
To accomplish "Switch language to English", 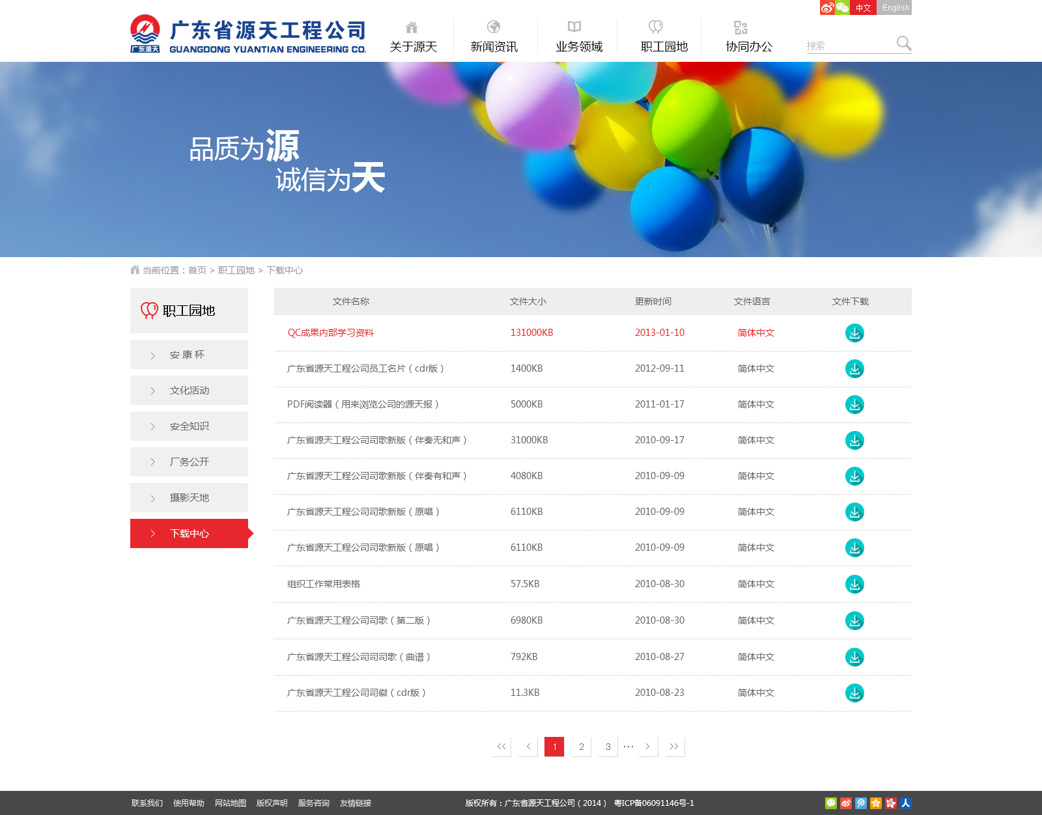I will click(895, 8).
